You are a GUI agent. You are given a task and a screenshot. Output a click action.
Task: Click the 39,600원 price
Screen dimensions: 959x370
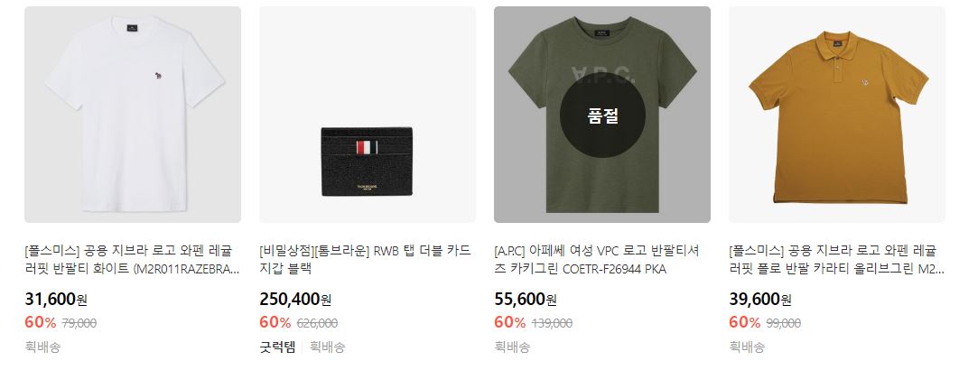coord(760,299)
